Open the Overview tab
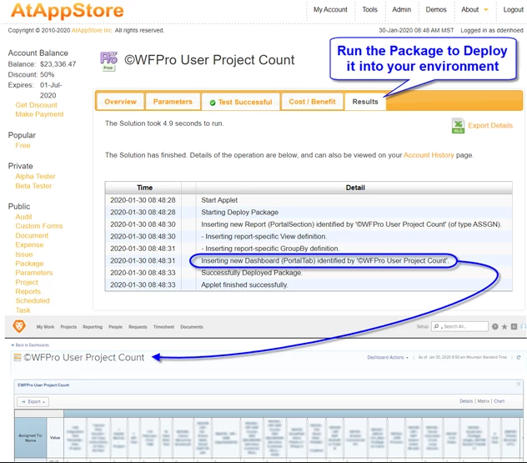Viewport: 527px width, 463px height. click(120, 102)
